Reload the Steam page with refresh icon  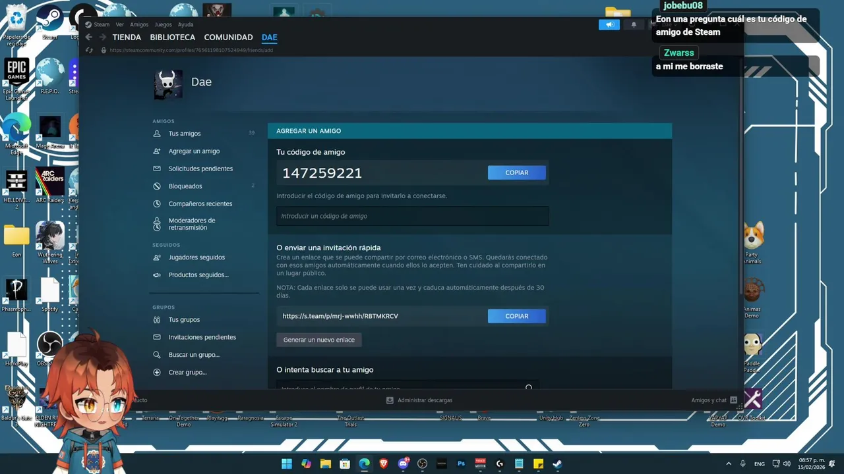coord(89,50)
